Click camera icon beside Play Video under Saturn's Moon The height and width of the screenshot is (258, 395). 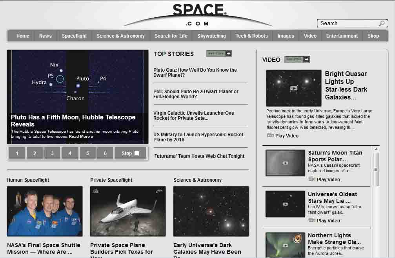tap(312, 179)
